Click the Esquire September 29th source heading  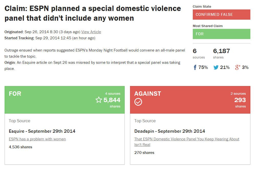(x=42, y=131)
